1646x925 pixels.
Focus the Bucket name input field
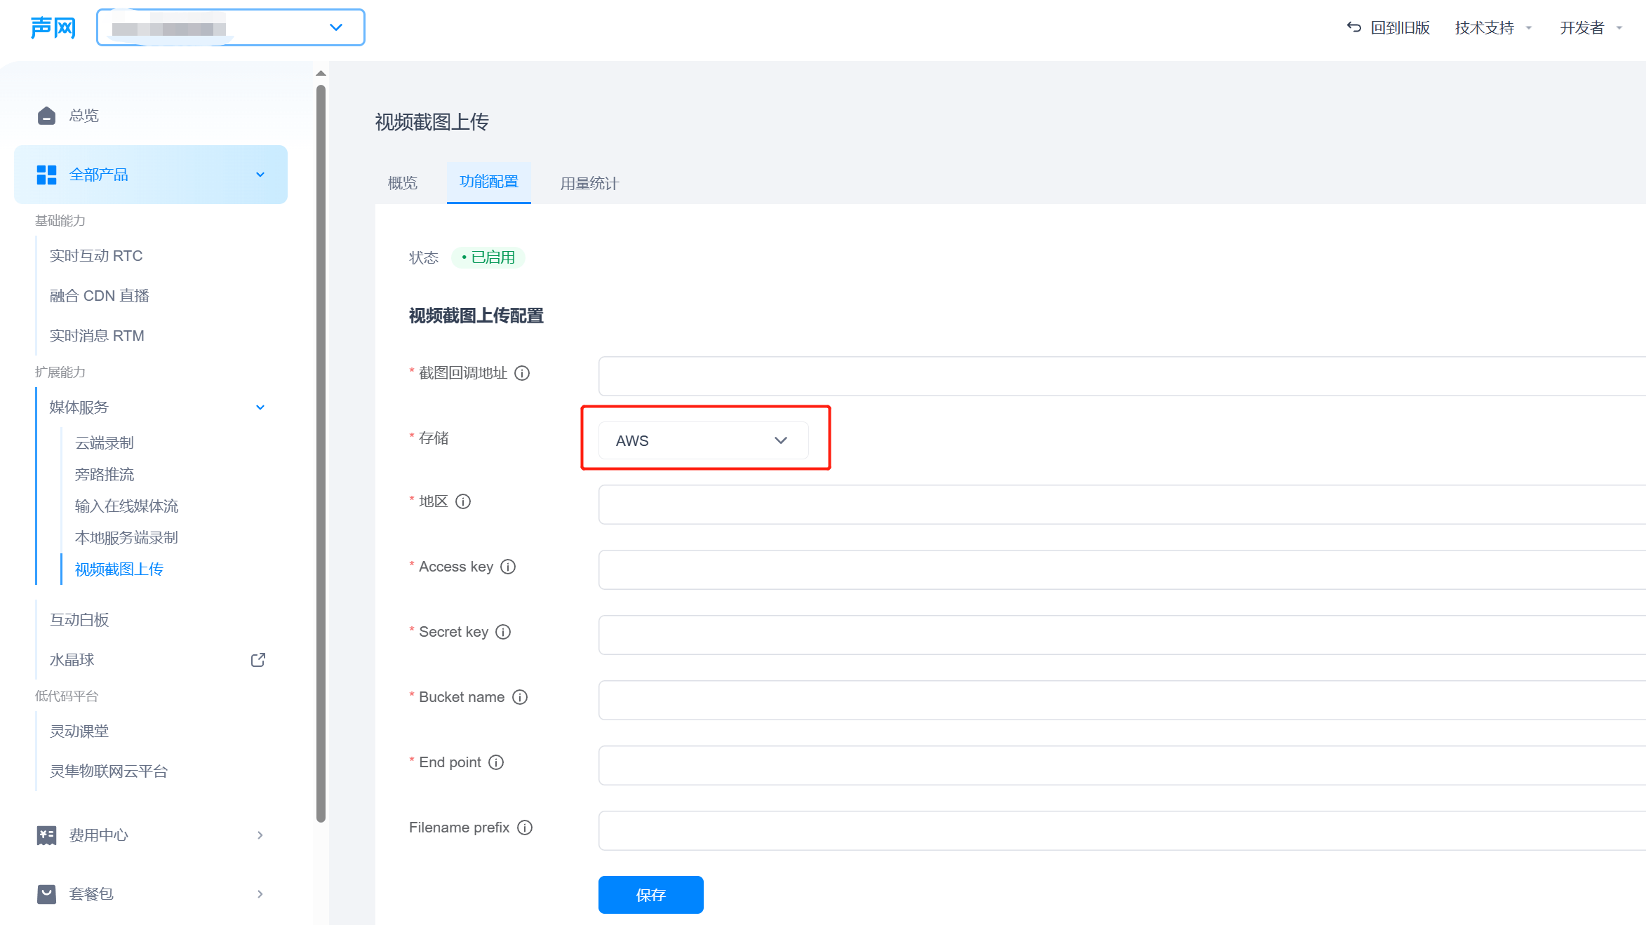tap(1122, 700)
